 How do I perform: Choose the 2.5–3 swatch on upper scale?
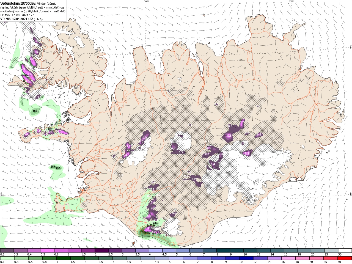click(x=115, y=251)
